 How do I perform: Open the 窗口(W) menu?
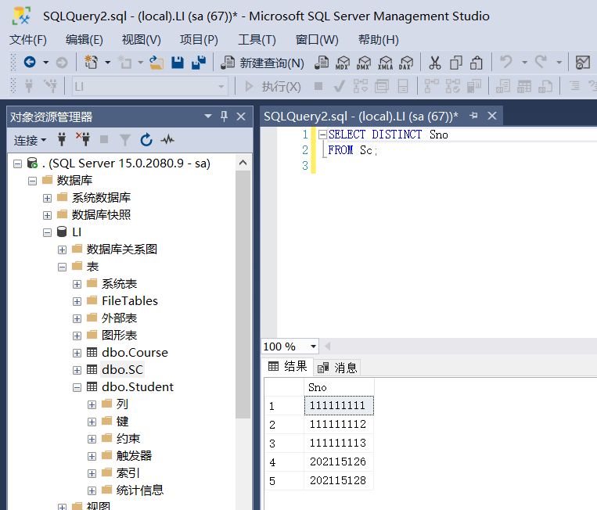pos(317,40)
